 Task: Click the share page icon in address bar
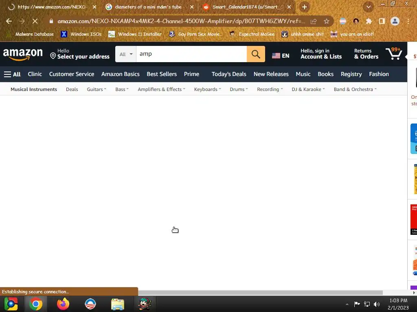pyautogui.click(x=314, y=21)
